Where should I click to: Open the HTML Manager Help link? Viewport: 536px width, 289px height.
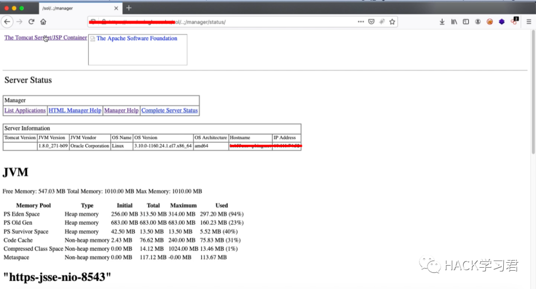pos(75,110)
